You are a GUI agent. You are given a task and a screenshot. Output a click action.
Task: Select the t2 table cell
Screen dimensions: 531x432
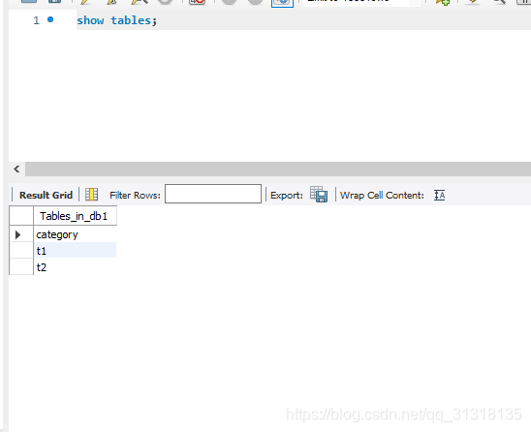coord(76,266)
